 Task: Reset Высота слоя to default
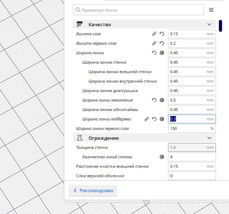pyautogui.click(x=162, y=34)
